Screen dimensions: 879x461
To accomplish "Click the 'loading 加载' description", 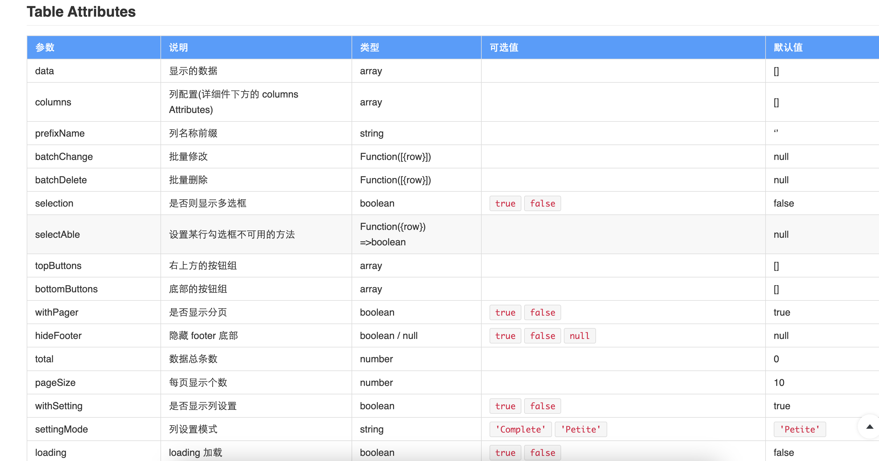I will pos(196,453).
